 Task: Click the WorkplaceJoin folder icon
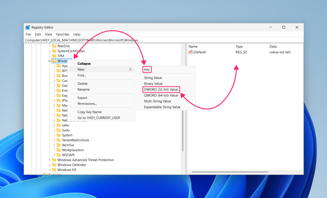pos(59,150)
